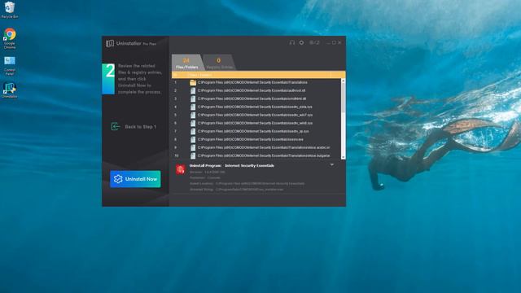Viewport: 521px width, 293px height.
Task: Click the Installed Location path line
Action: [247, 183]
